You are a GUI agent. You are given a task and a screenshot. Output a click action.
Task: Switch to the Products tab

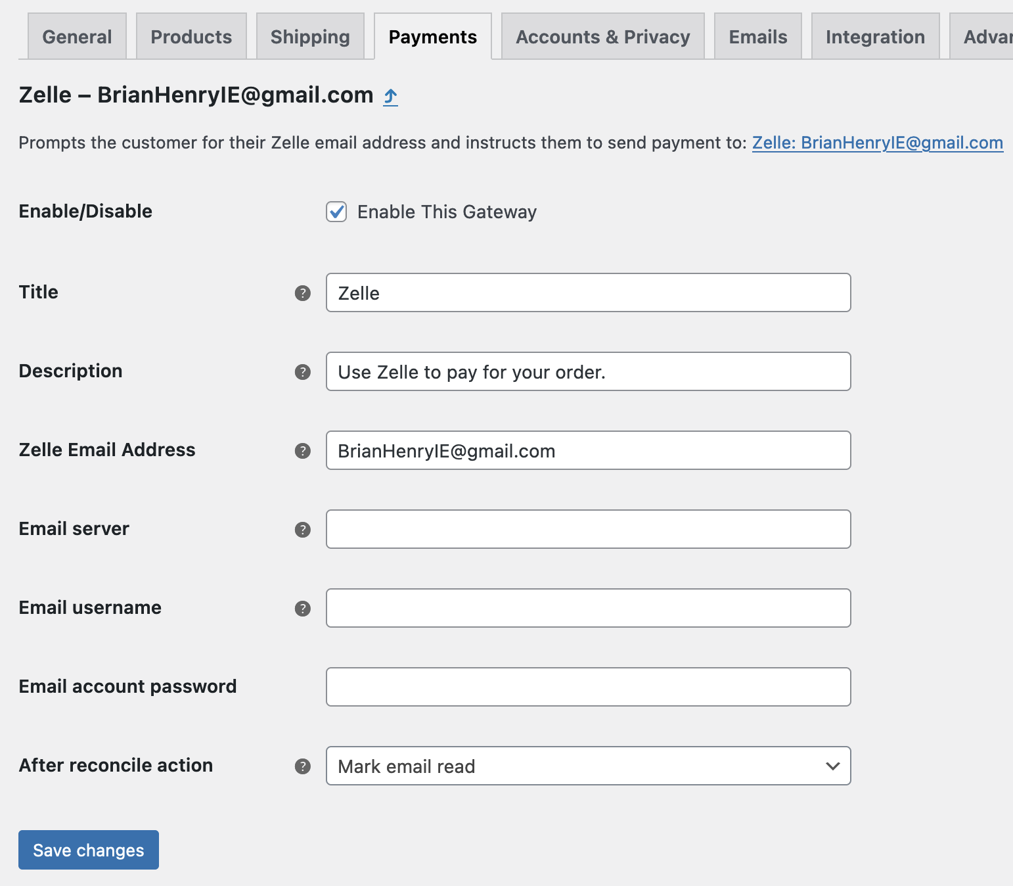(x=191, y=37)
